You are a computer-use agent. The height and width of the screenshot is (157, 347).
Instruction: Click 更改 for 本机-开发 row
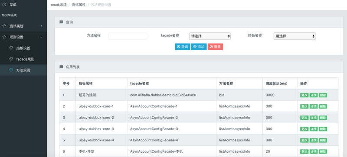click(304, 151)
